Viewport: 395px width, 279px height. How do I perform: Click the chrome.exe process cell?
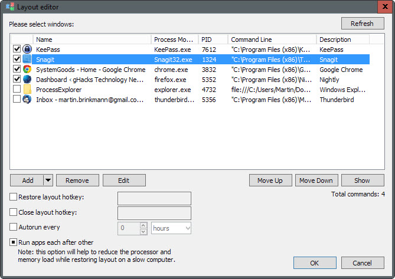pos(171,70)
